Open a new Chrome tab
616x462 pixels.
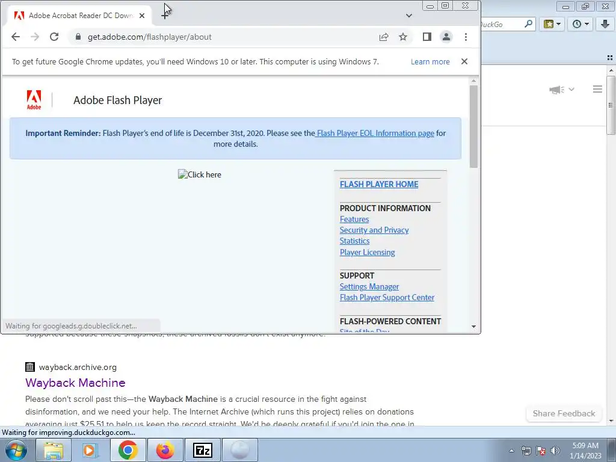coord(165,16)
